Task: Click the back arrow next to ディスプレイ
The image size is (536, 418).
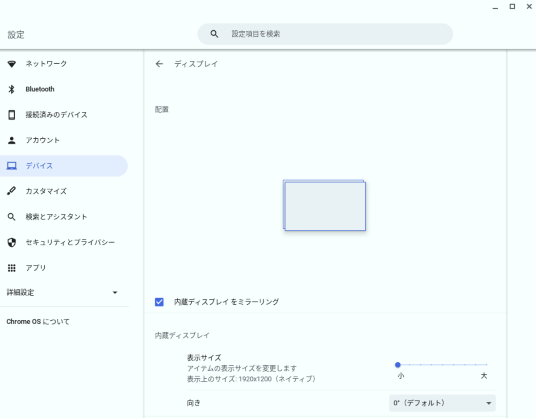Action: [x=159, y=64]
